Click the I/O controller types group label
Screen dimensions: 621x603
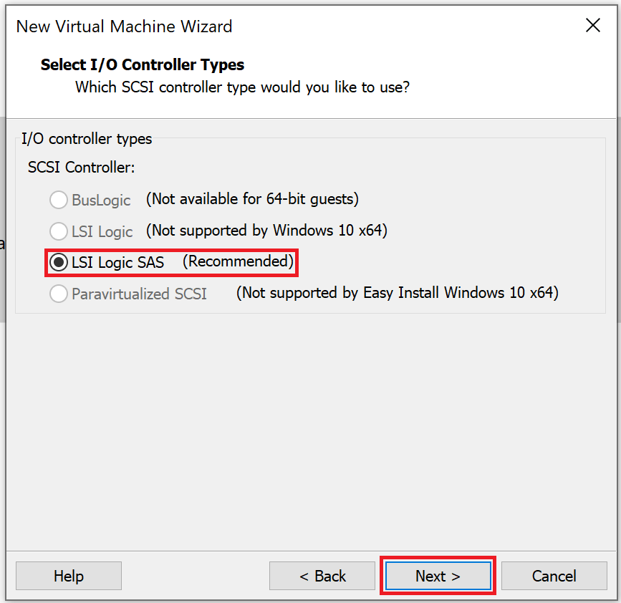pos(86,139)
